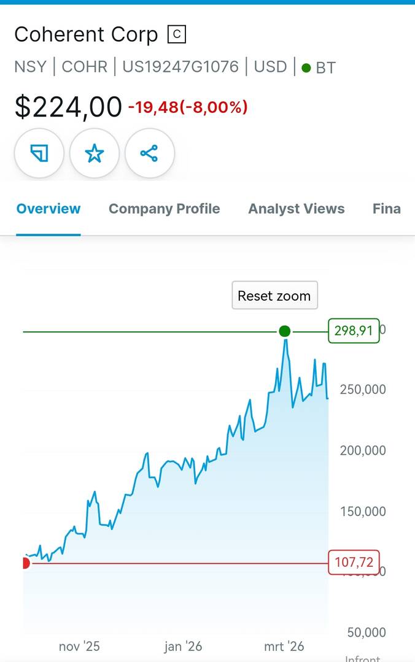Go to the Analyst Views tab
The image size is (415, 662).
[296, 209]
